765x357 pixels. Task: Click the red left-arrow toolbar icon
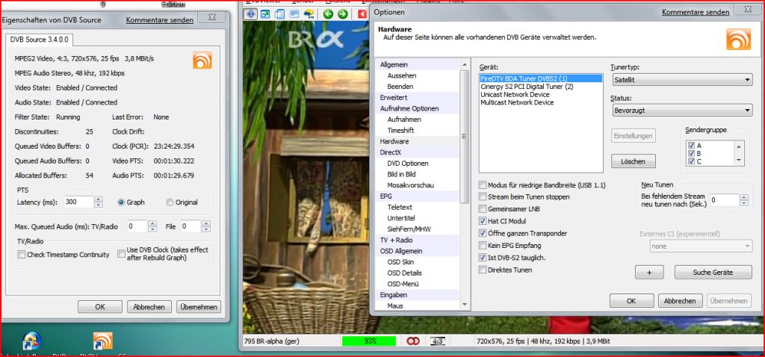[x=362, y=13]
